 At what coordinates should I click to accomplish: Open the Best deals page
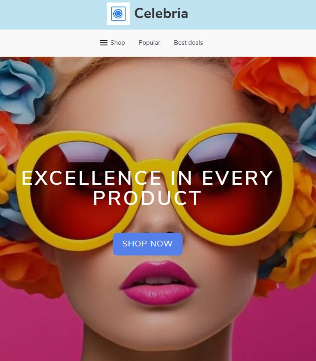188,43
